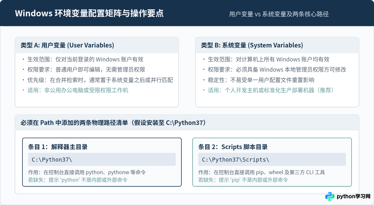The height and width of the screenshot is (205, 374).
Task: Click the subtitle '用户变量 vs 系统变量及两条核心路径'
Action: [279, 14]
